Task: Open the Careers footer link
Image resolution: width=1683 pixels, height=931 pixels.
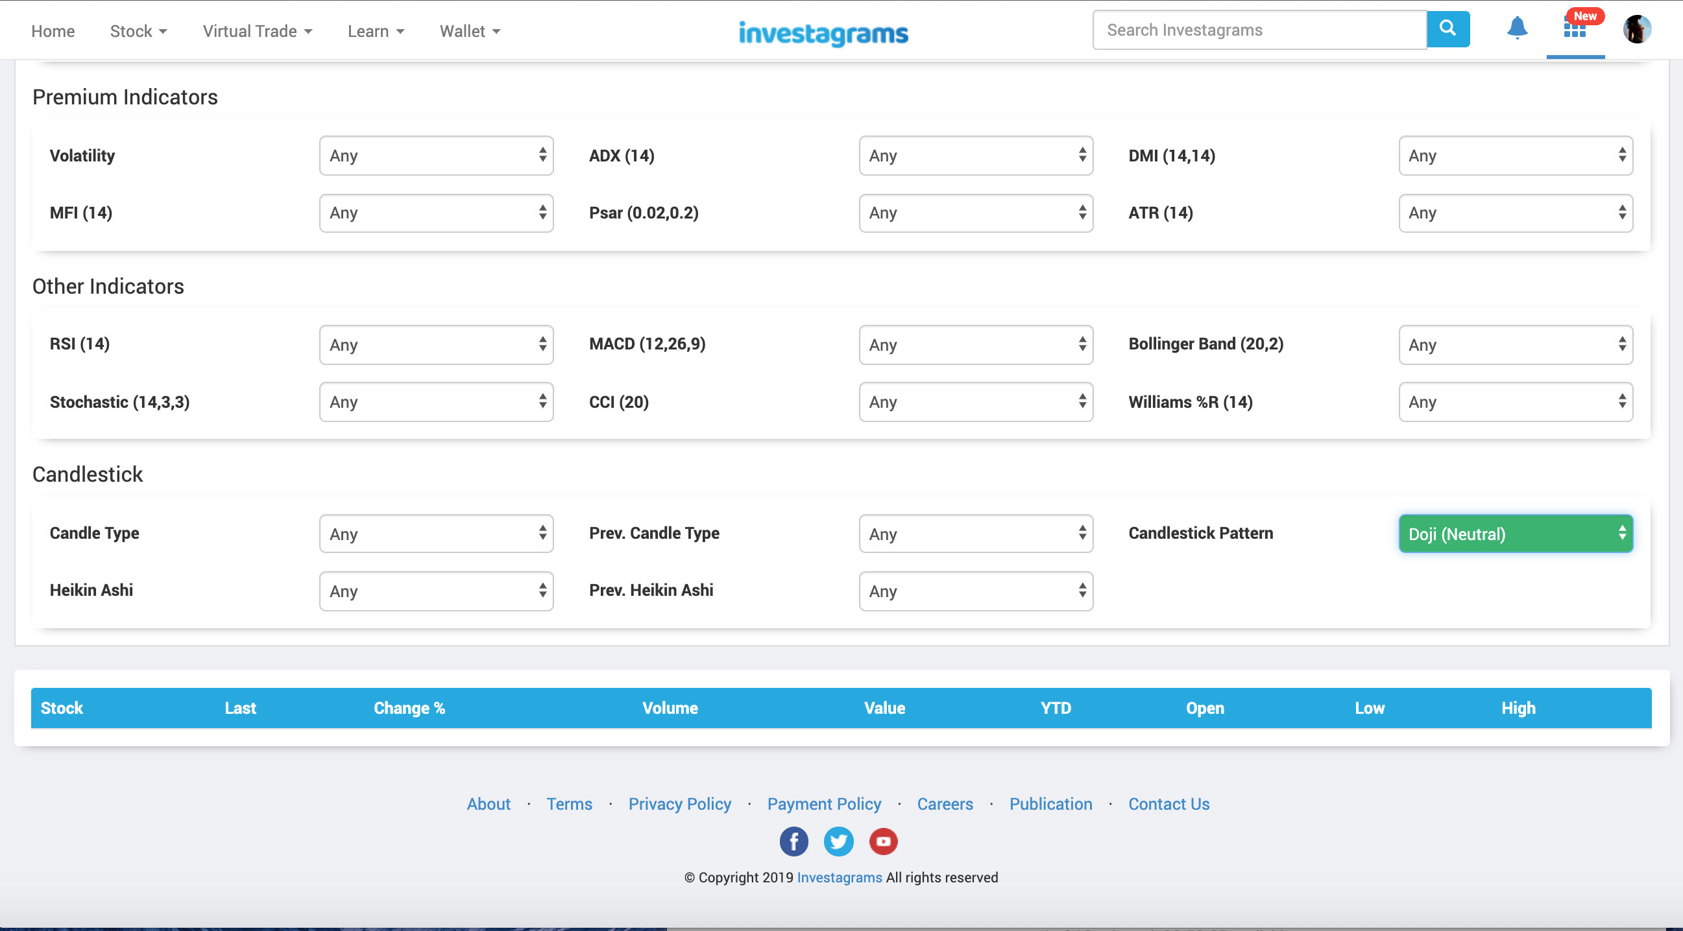Action: (x=945, y=804)
